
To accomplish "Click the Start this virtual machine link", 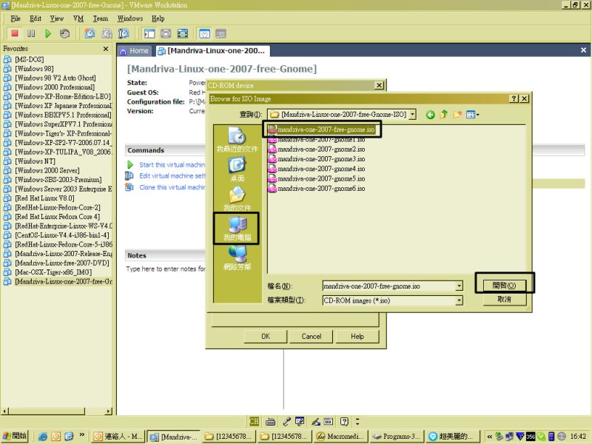I will (172, 165).
